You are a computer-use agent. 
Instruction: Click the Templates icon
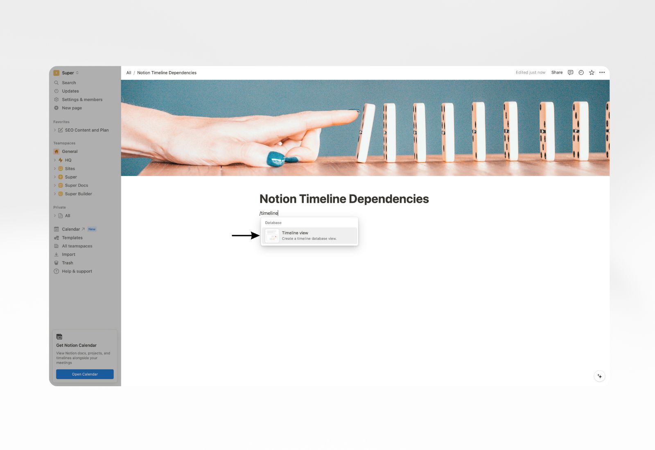click(x=56, y=238)
